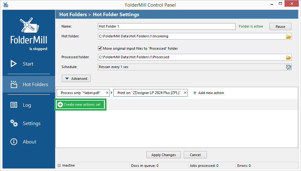Expand the Advanced options
Viewport: 301px width, 171px height.
pyautogui.click(x=76, y=79)
